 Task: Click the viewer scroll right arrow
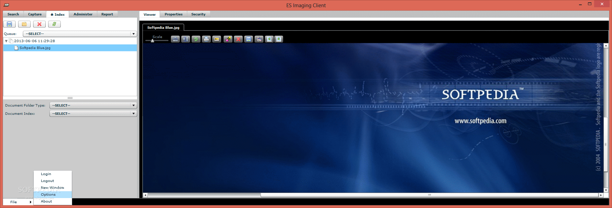pyautogui.click(x=601, y=195)
